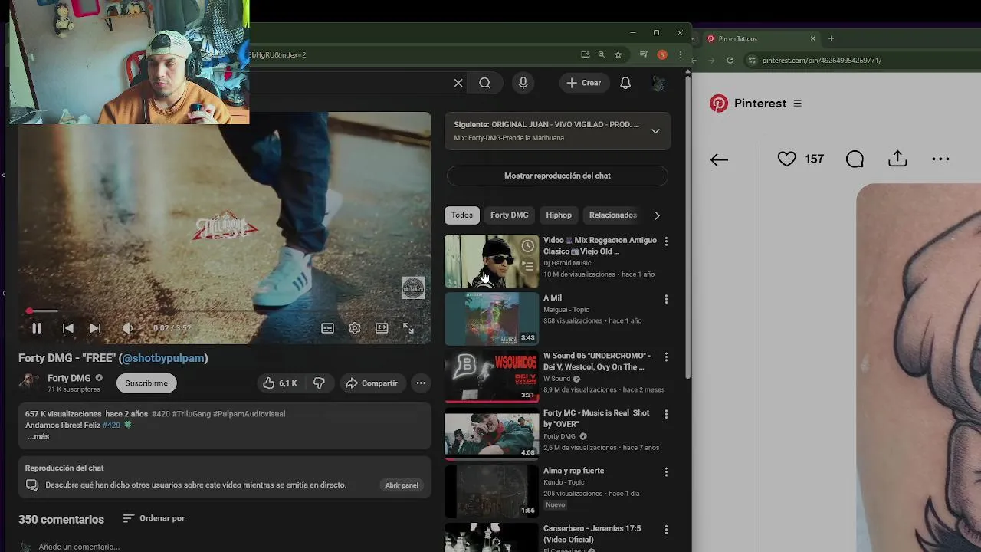This screenshot has width=981, height=552.
Task: Select the Hiphop filter chip
Action: point(559,215)
